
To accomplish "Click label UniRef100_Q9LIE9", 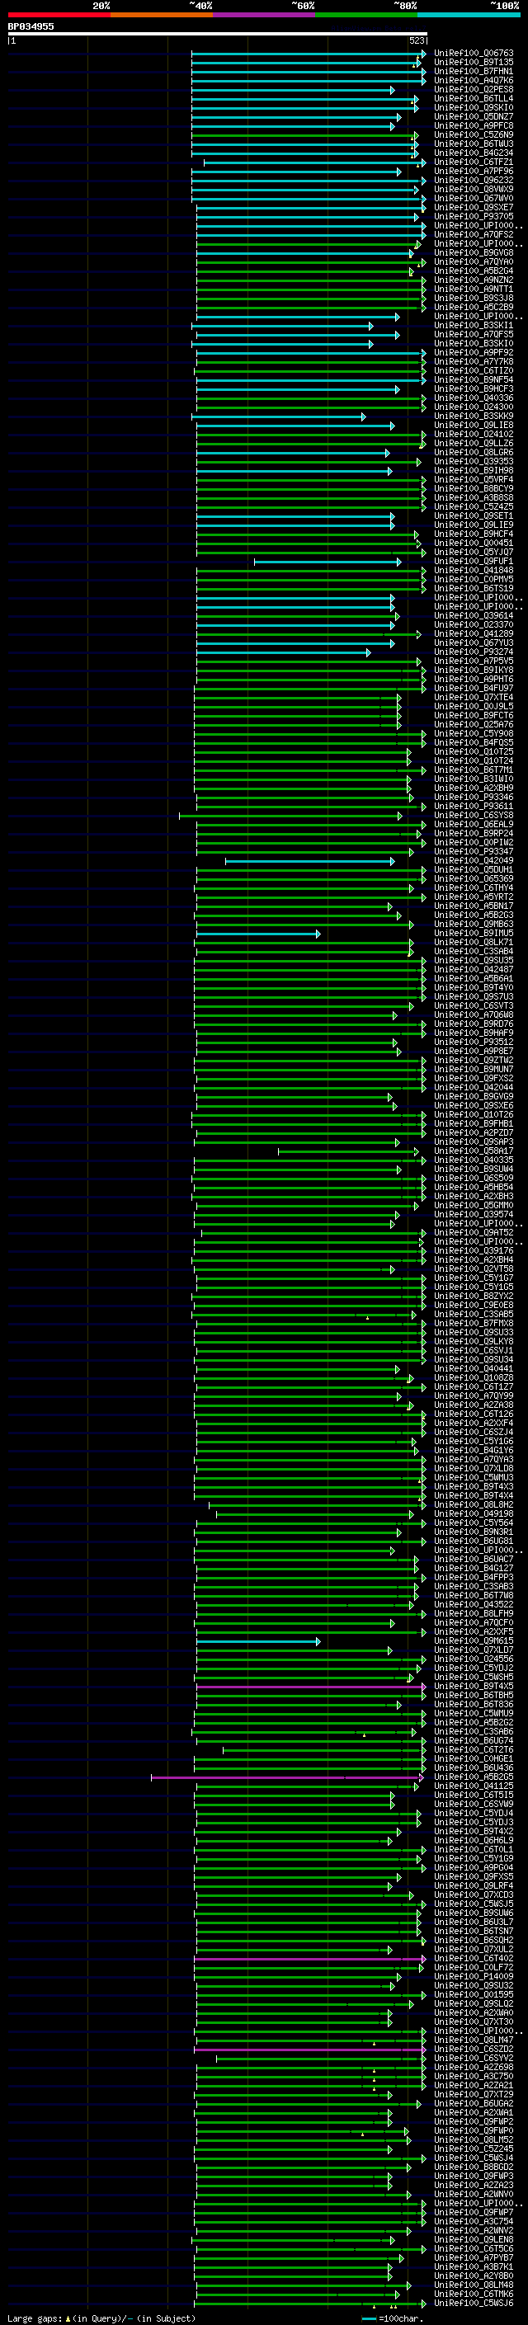I will [x=474, y=525].
